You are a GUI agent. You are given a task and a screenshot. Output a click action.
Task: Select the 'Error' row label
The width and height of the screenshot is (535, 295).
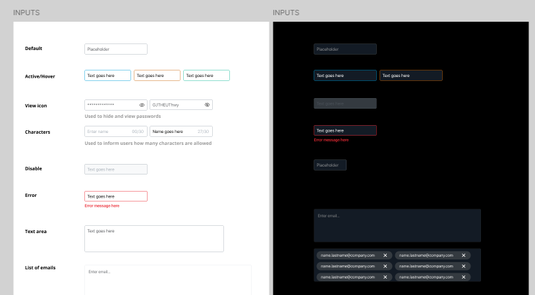(x=31, y=196)
